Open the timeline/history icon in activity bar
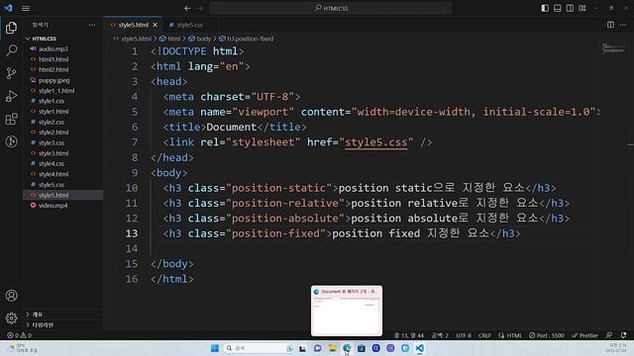This screenshot has height=356, width=634. coord(11,141)
